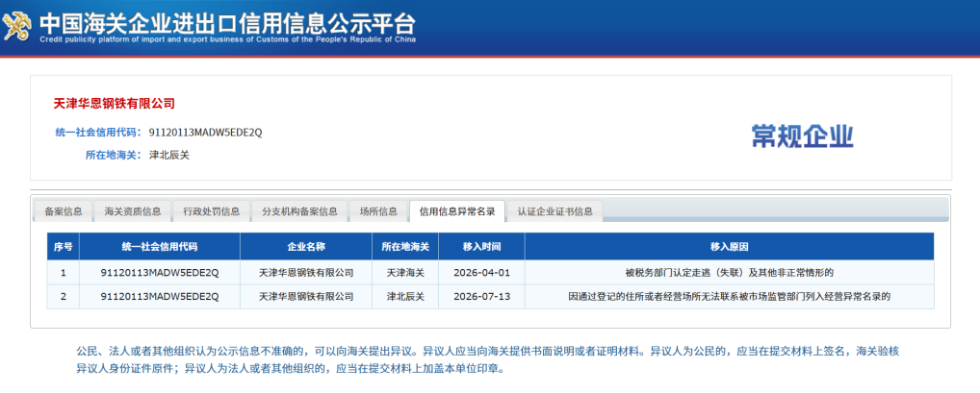The image size is (980, 393).
Task: Click the company name cell in row 2
Action: [306, 296]
